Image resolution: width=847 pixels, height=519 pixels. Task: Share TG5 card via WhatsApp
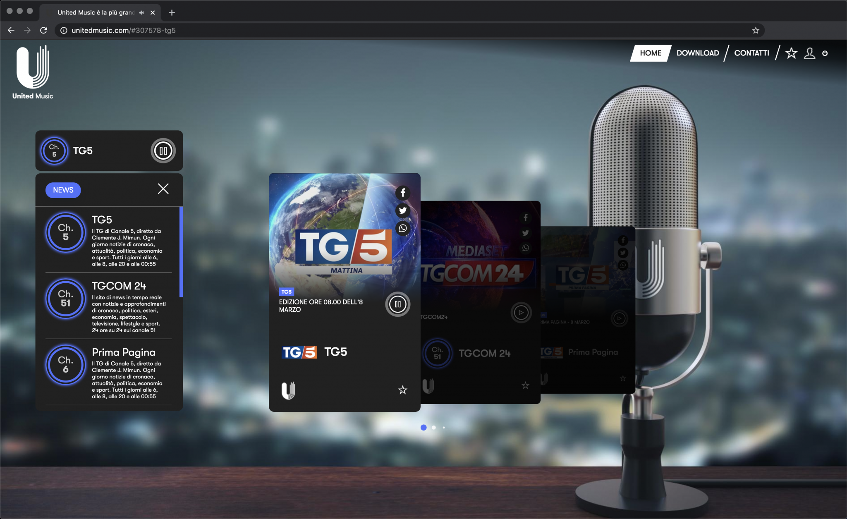point(402,228)
